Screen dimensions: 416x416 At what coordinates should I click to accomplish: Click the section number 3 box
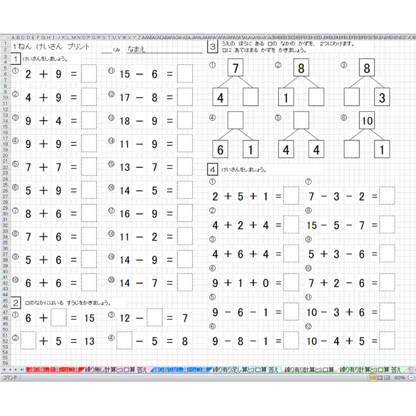(213, 47)
